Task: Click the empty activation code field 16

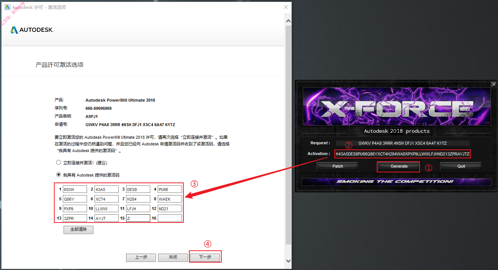Action: pos(170,218)
